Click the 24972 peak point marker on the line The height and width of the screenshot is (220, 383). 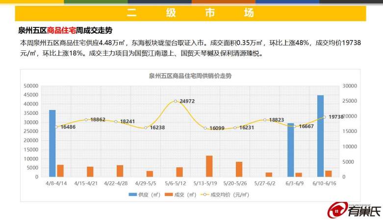coord(176,101)
